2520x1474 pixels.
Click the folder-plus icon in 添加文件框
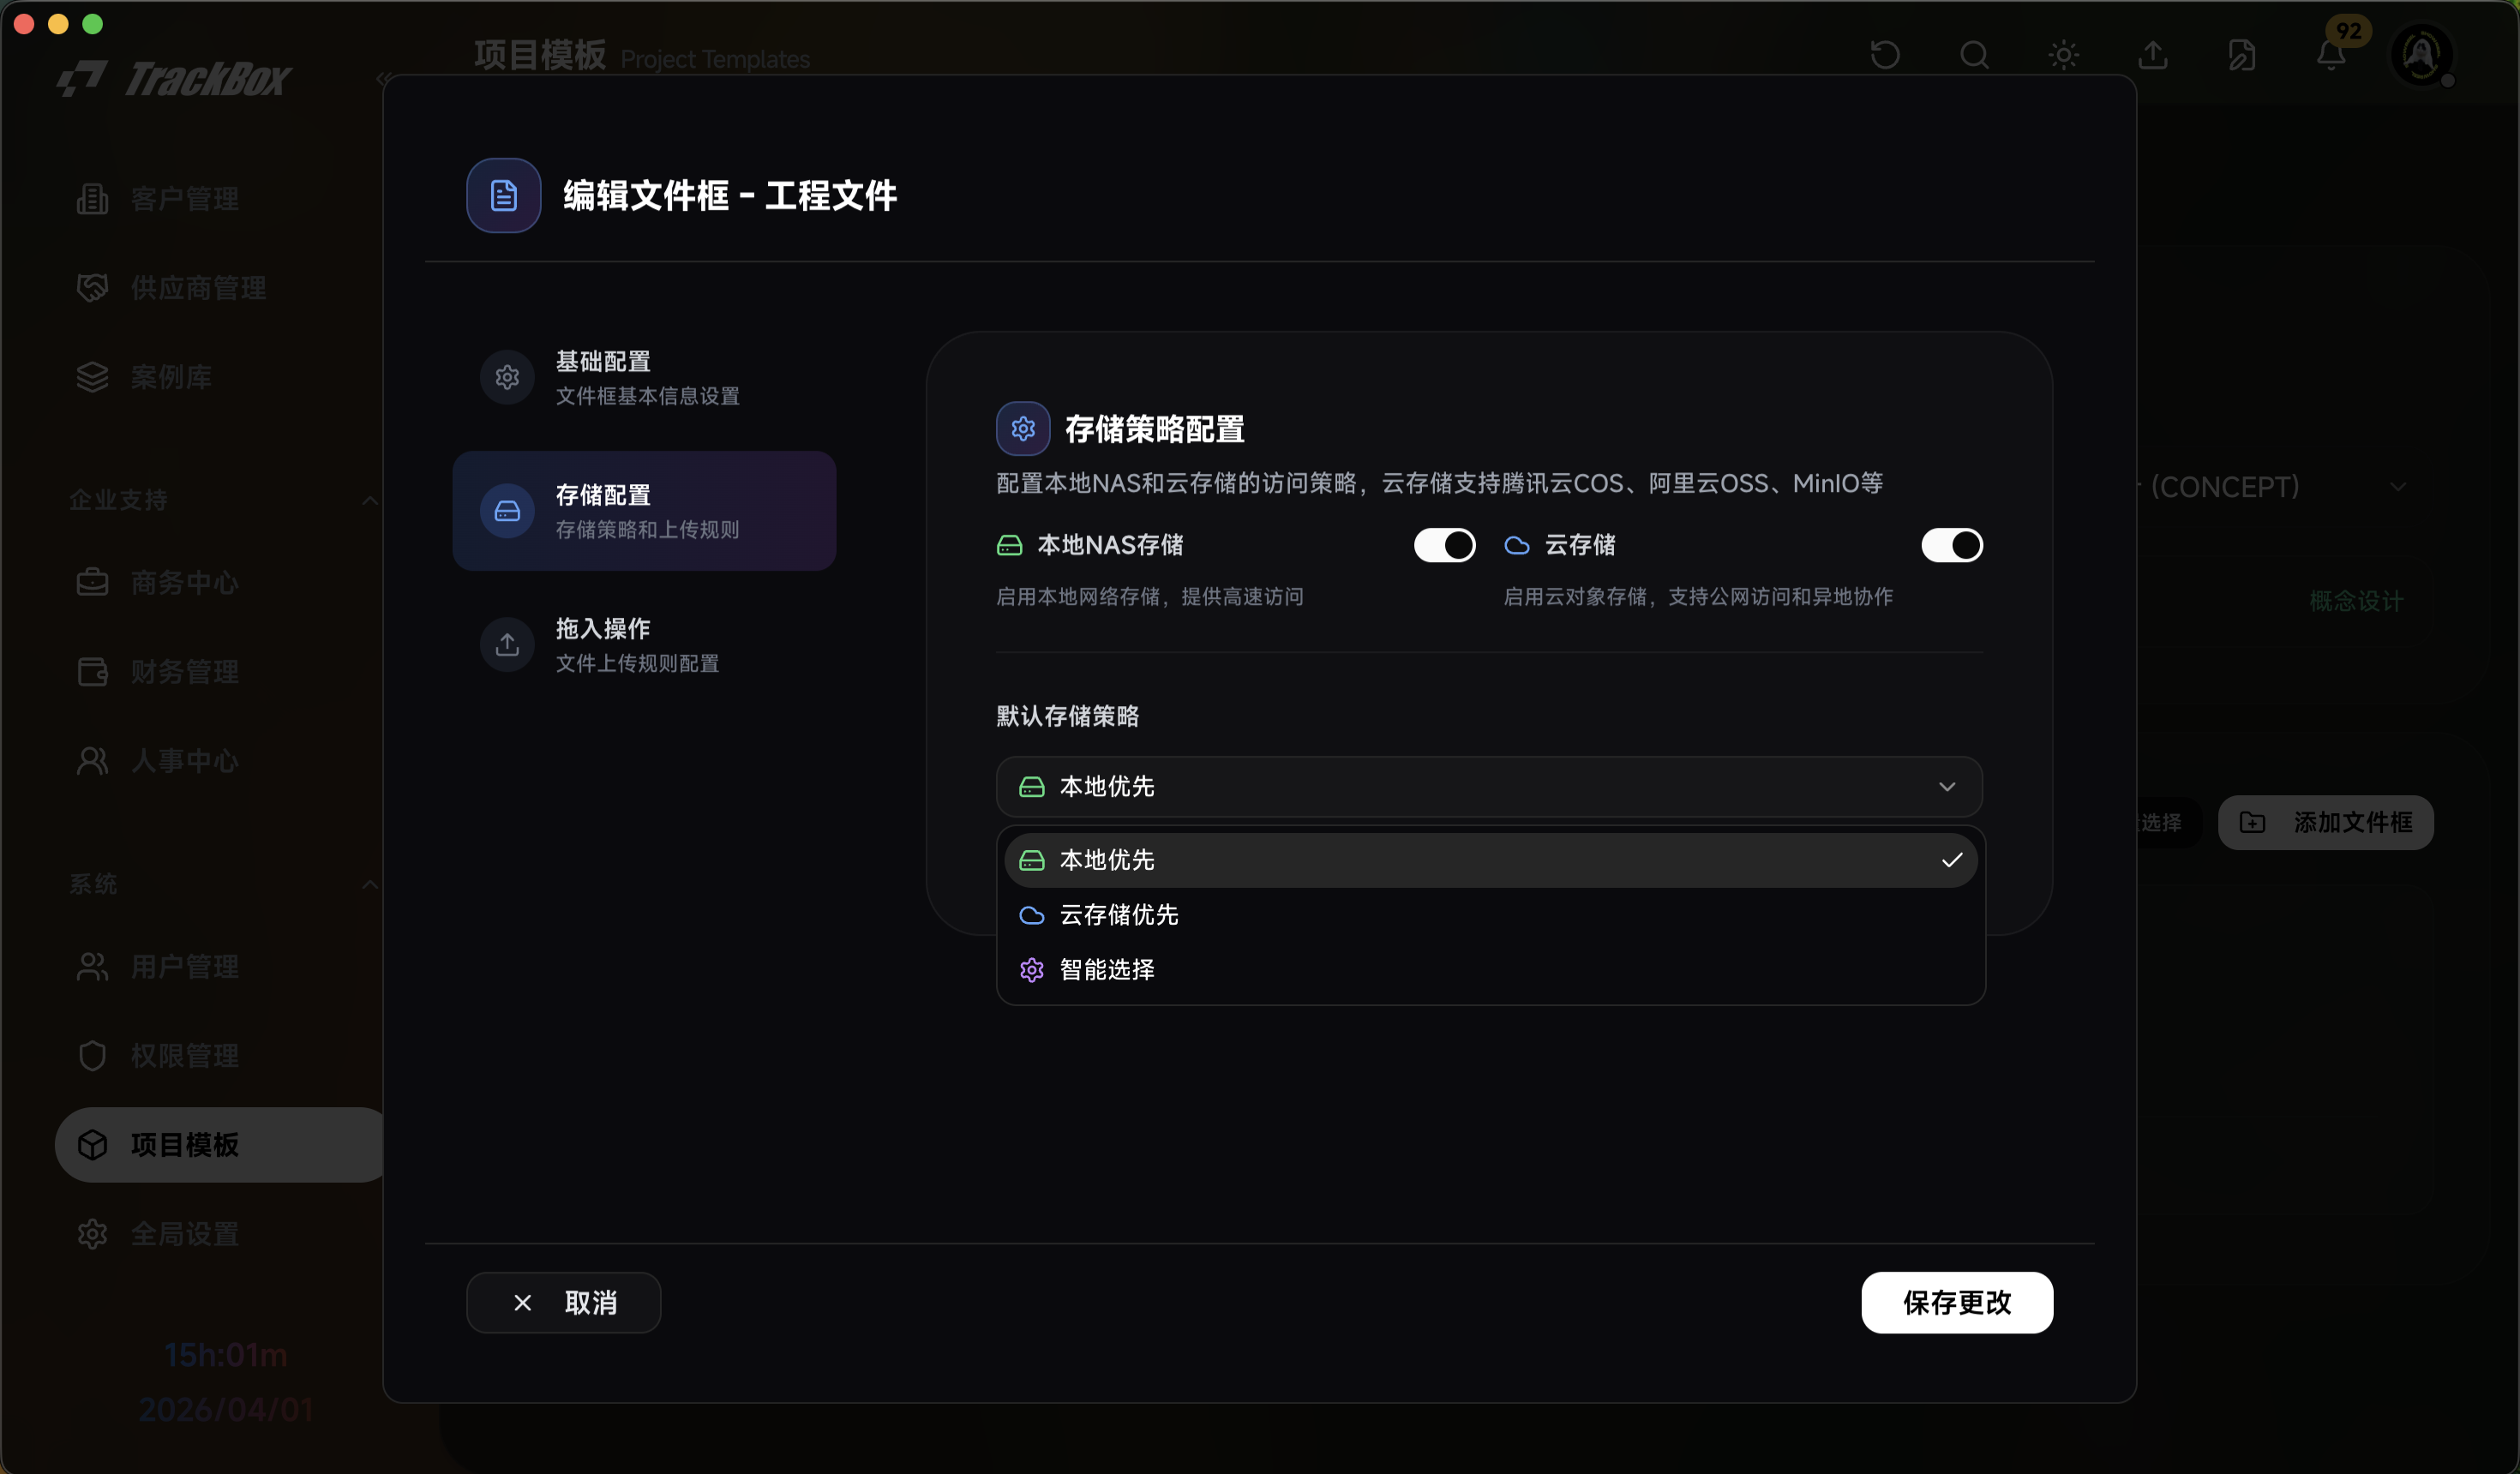(2252, 823)
